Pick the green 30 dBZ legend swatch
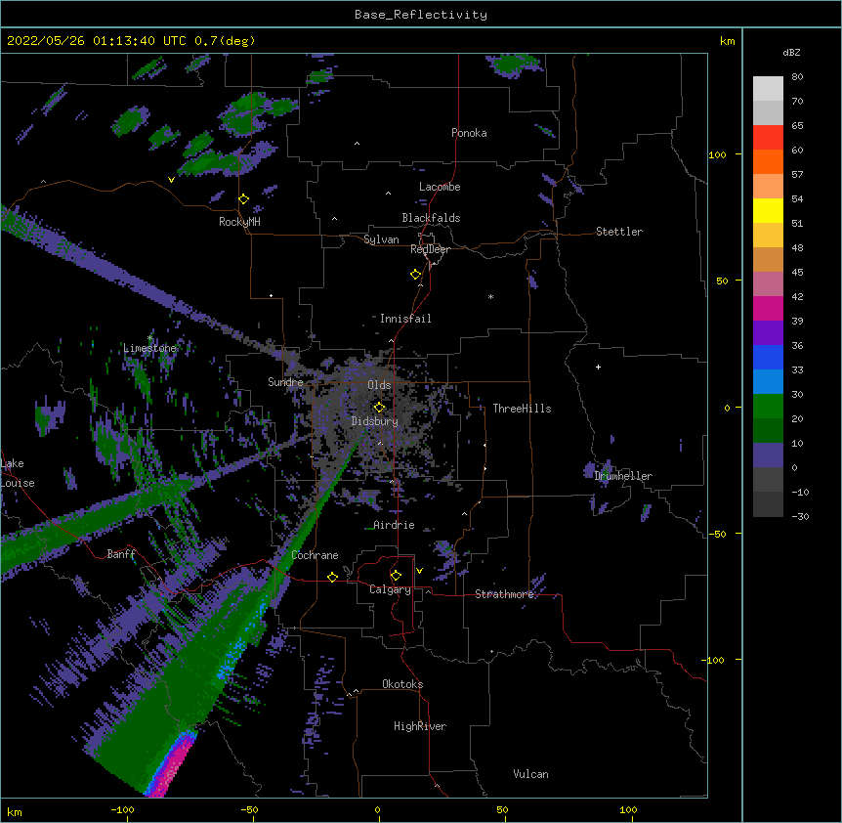 tap(768, 407)
